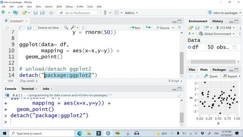Switch to the Terminal tab
This screenshot has width=243, height=137.
(28, 89)
